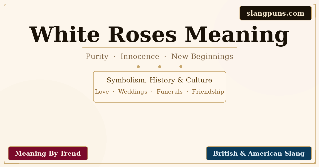Click the navy British & American Slang button
319x167 pixels.
pos(259,153)
